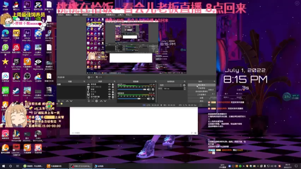This screenshot has height=169, width=301.
Task: Toggle the eye icon for the camera-icon source row
Action: (109, 87)
